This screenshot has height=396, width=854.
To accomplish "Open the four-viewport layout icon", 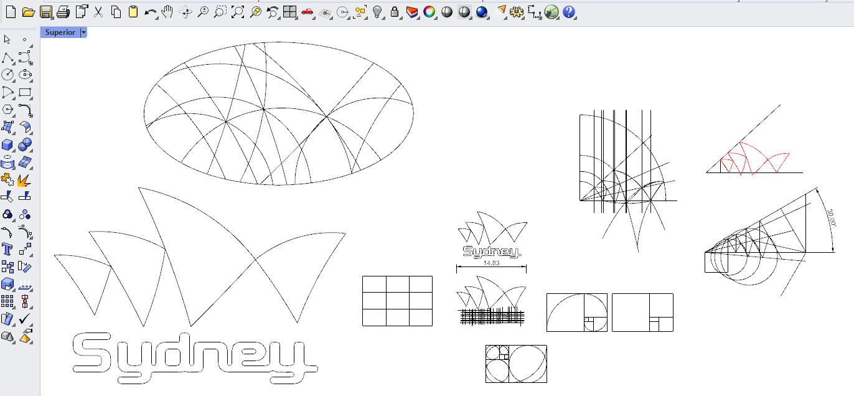I will pyautogui.click(x=289, y=12).
